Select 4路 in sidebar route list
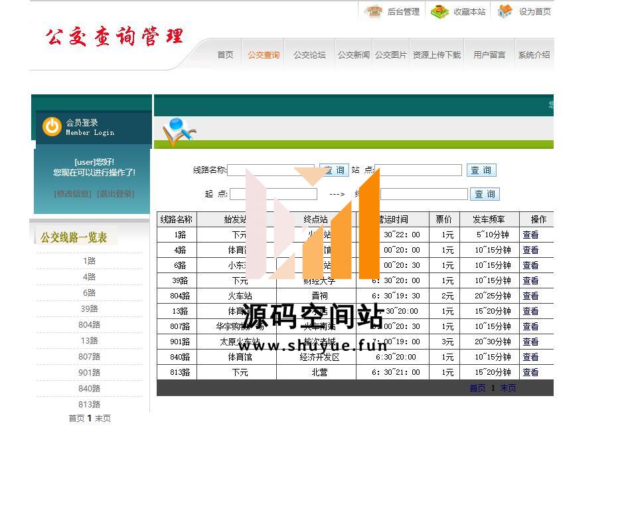Image resolution: width=626 pixels, height=523 pixels. pos(90,277)
